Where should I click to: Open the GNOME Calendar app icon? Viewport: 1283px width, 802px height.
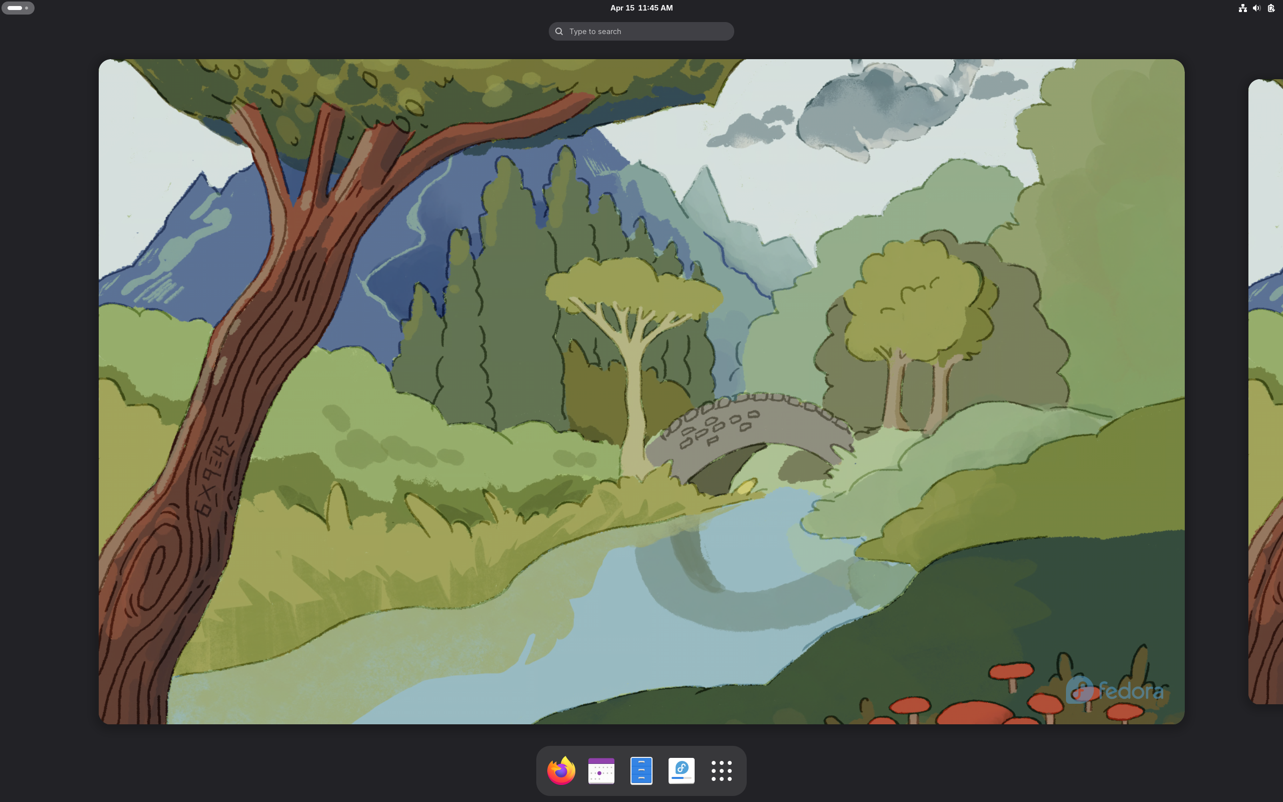pyautogui.click(x=601, y=771)
